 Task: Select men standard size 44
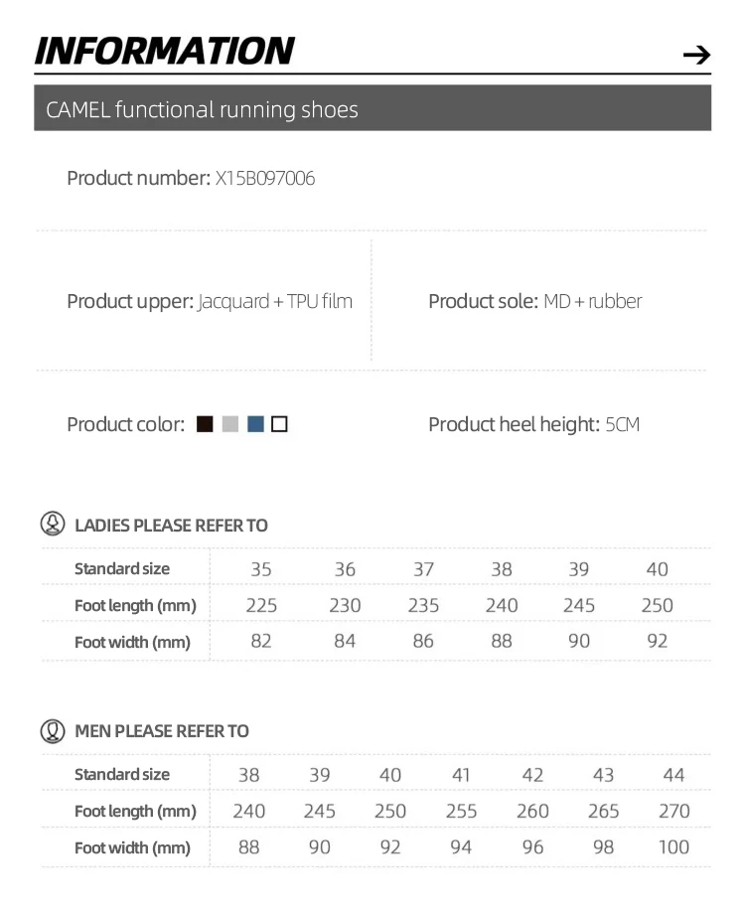point(674,775)
